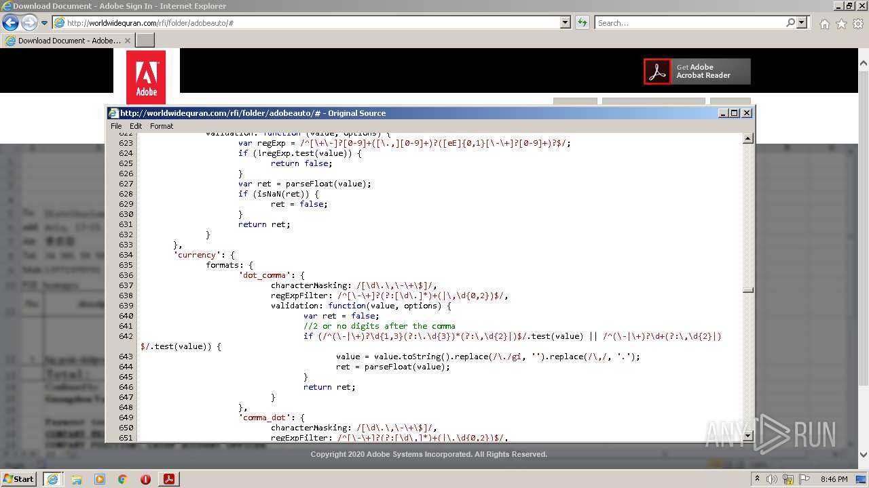Click the Adobe copyright footer text

pyautogui.click(x=429, y=454)
